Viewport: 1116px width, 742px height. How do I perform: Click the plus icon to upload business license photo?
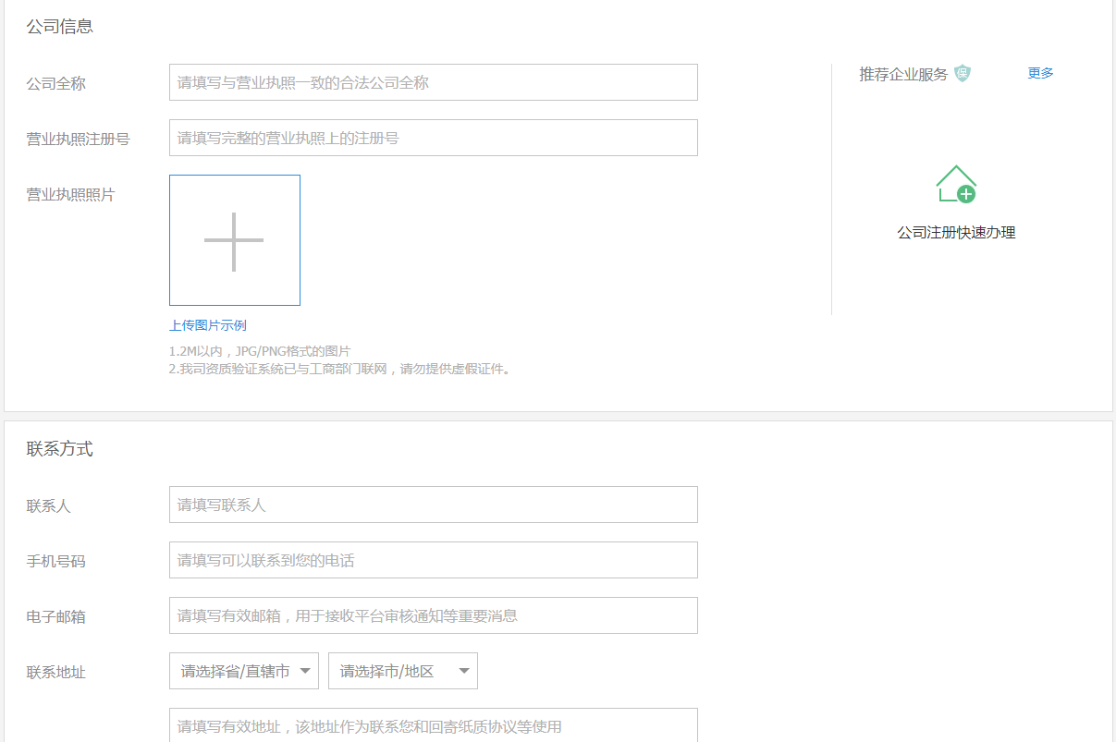[234, 239]
